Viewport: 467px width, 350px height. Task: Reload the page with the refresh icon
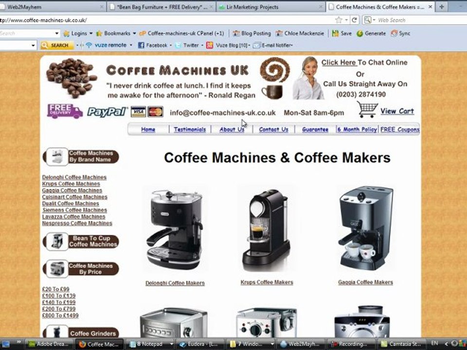(x=354, y=20)
